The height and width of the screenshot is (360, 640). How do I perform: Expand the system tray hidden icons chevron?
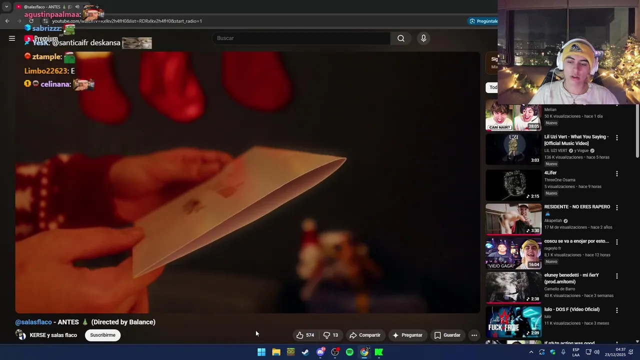[x=531, y=352]
